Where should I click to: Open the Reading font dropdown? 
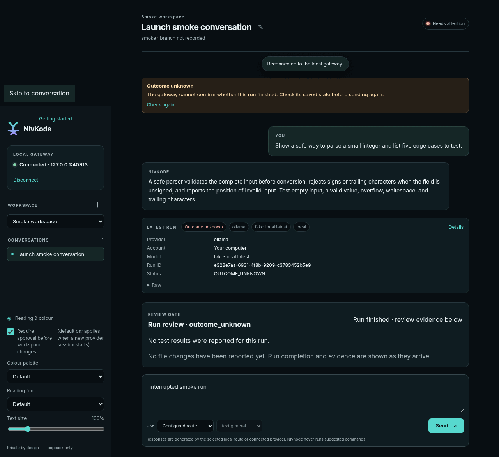[55, 404]
